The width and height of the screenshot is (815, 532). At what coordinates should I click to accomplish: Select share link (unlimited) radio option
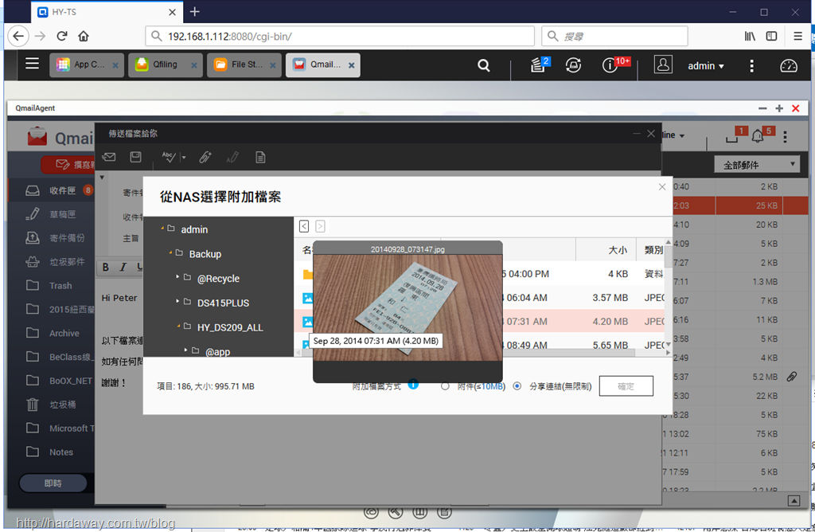pos(517,386)
